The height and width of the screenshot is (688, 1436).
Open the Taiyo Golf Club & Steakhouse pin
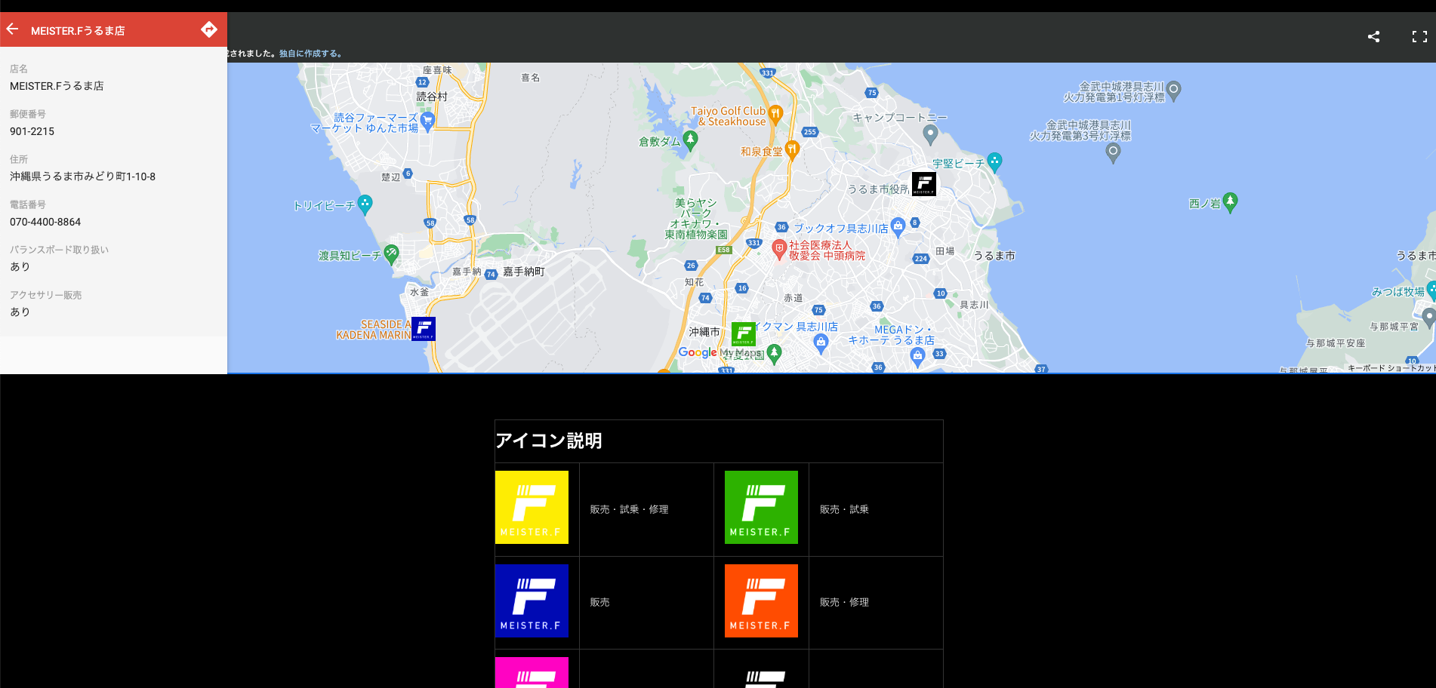tap(775, 115)
